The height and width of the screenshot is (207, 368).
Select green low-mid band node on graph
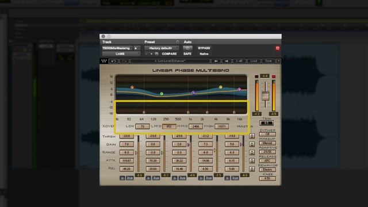click(x=162, y=94)
